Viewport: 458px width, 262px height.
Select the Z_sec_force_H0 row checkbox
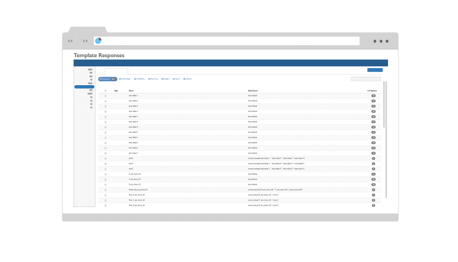(105, 185)
